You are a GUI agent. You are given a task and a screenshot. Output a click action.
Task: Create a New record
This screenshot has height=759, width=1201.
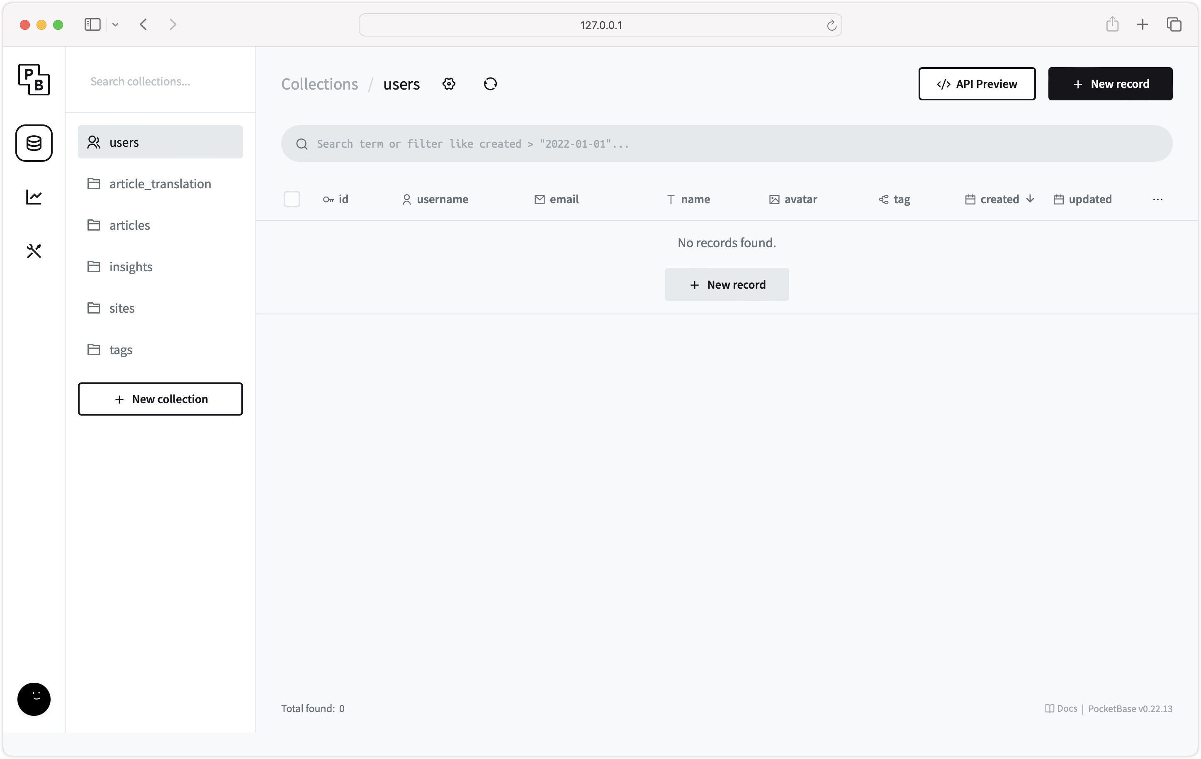pyautogui.click(x=1110, y=84)
